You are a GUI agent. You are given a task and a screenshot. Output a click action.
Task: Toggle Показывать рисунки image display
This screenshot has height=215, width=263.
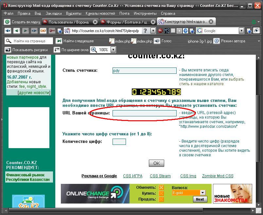(x=26, y=50)
